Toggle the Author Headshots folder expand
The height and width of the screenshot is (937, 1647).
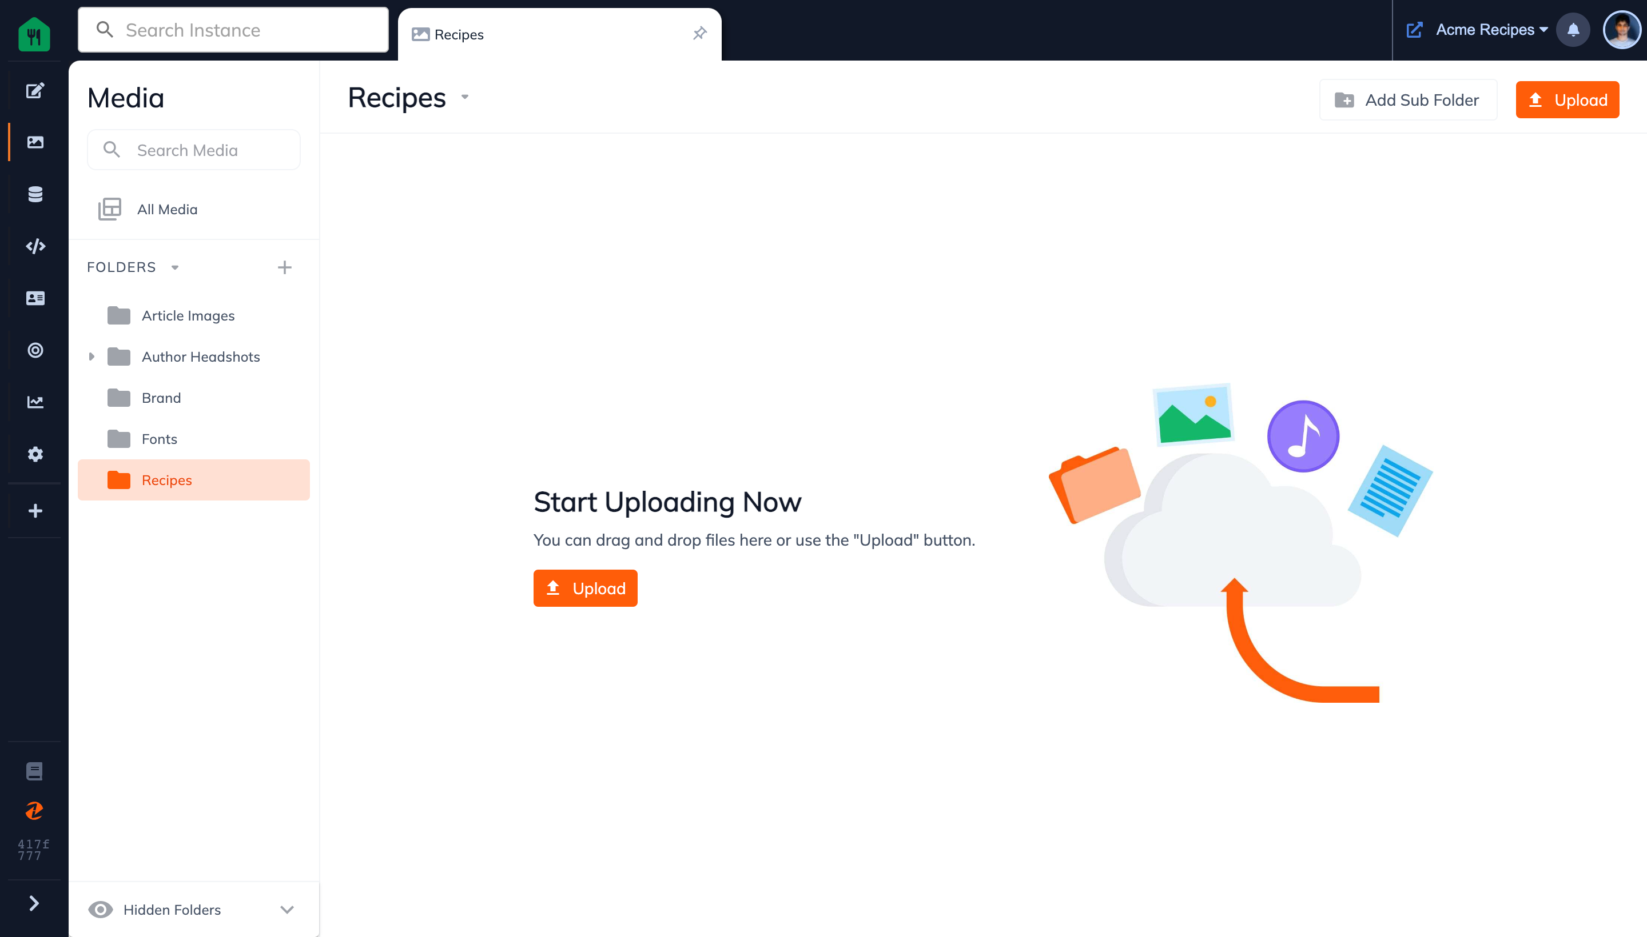pos(91,356)
